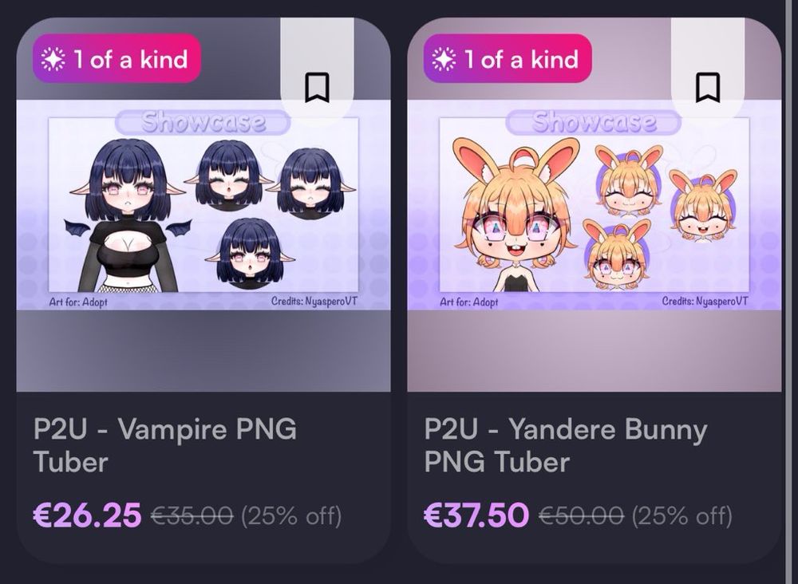Click 'Credits: NyasperoVT' text on Vampire image

[x=314, y=301]
